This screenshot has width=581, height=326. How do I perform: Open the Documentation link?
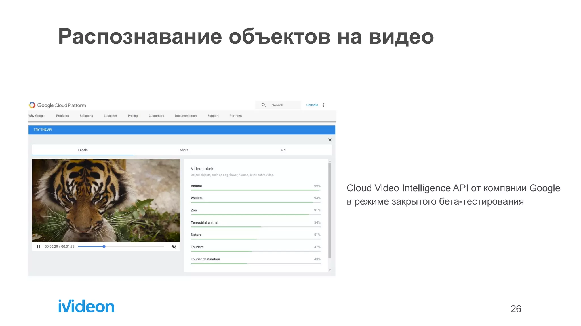186,116
